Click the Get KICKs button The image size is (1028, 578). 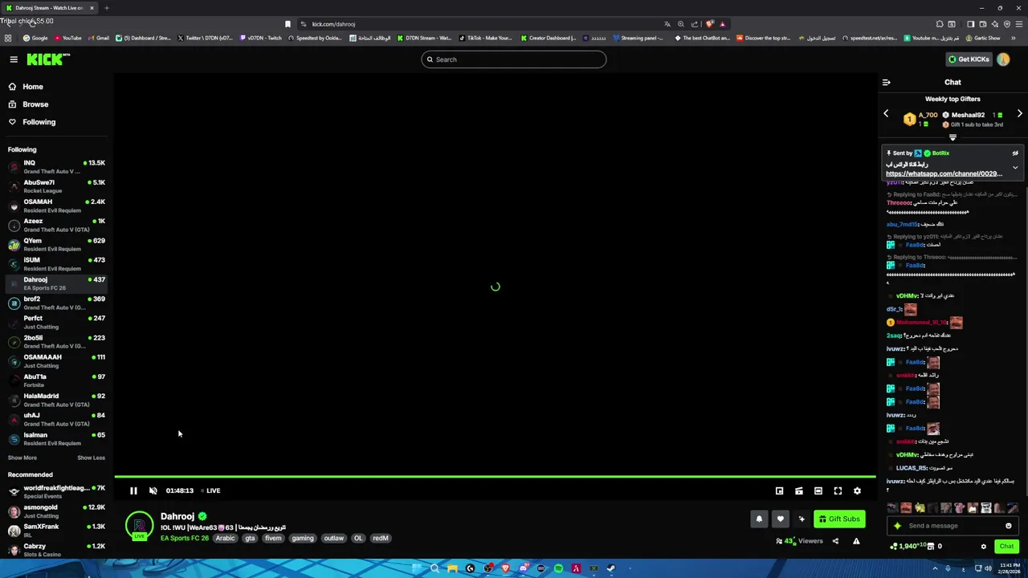tap(969, 59)
